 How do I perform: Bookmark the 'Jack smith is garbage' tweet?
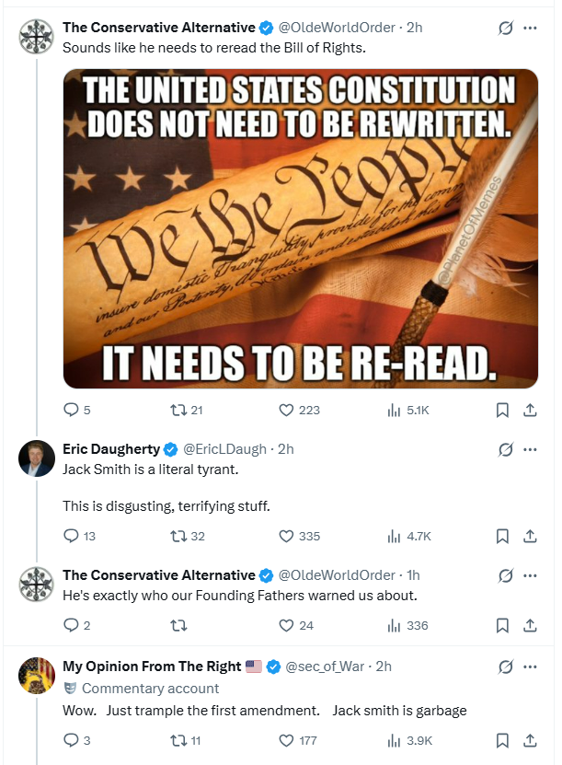click(502, 741)
